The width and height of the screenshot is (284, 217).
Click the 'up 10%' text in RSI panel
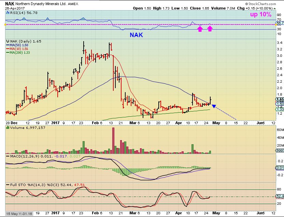pyautogui.click(x=261, y=14)
